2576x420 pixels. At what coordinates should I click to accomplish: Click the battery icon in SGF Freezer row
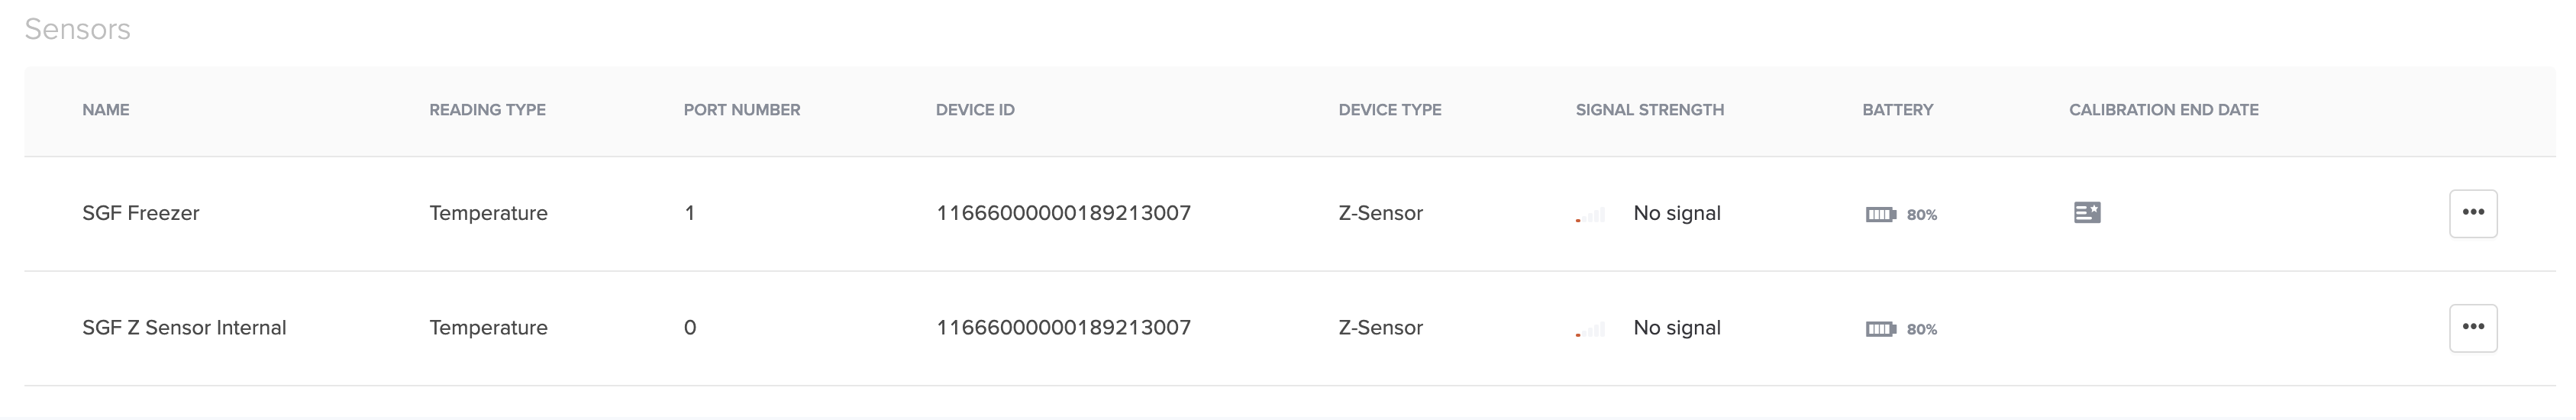(1881, 214)
